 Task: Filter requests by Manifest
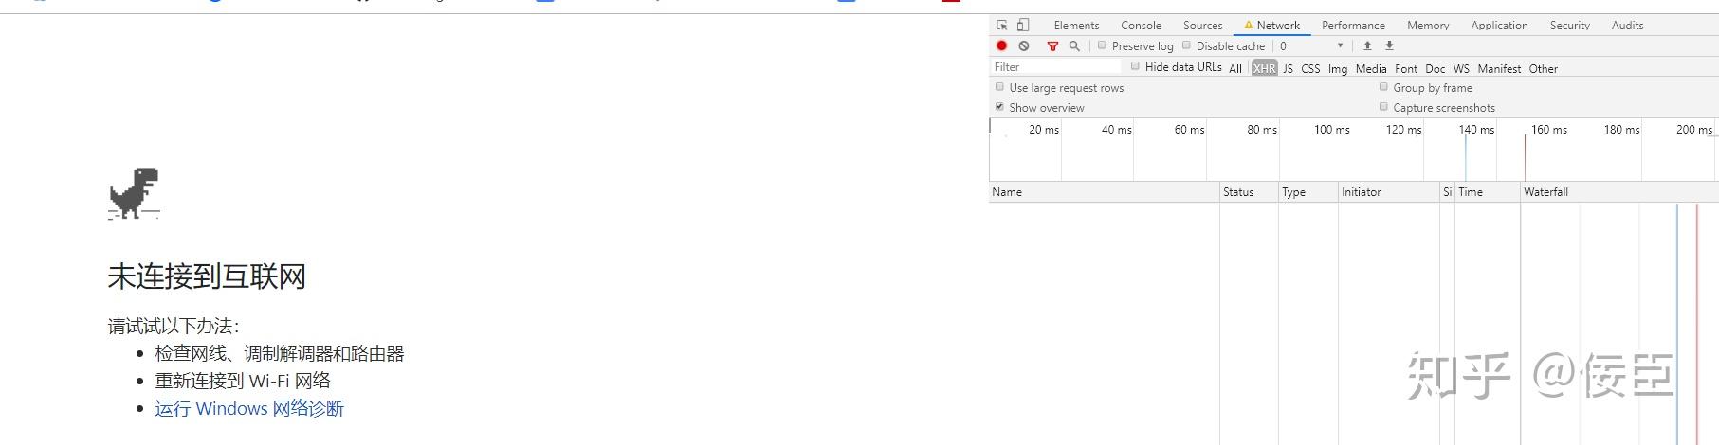[x=1499, y=68]
